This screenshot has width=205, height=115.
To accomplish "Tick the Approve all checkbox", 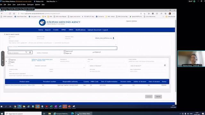I will tap(65, 51).
